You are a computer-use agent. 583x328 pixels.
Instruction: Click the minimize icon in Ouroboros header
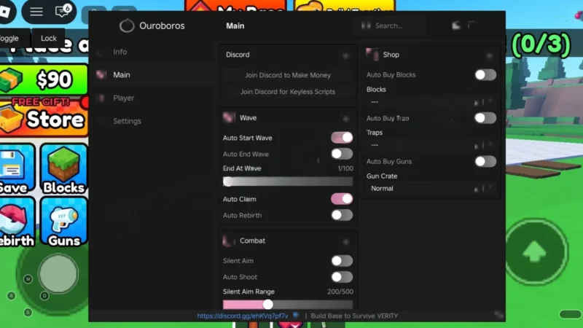(x=456, y=26)
